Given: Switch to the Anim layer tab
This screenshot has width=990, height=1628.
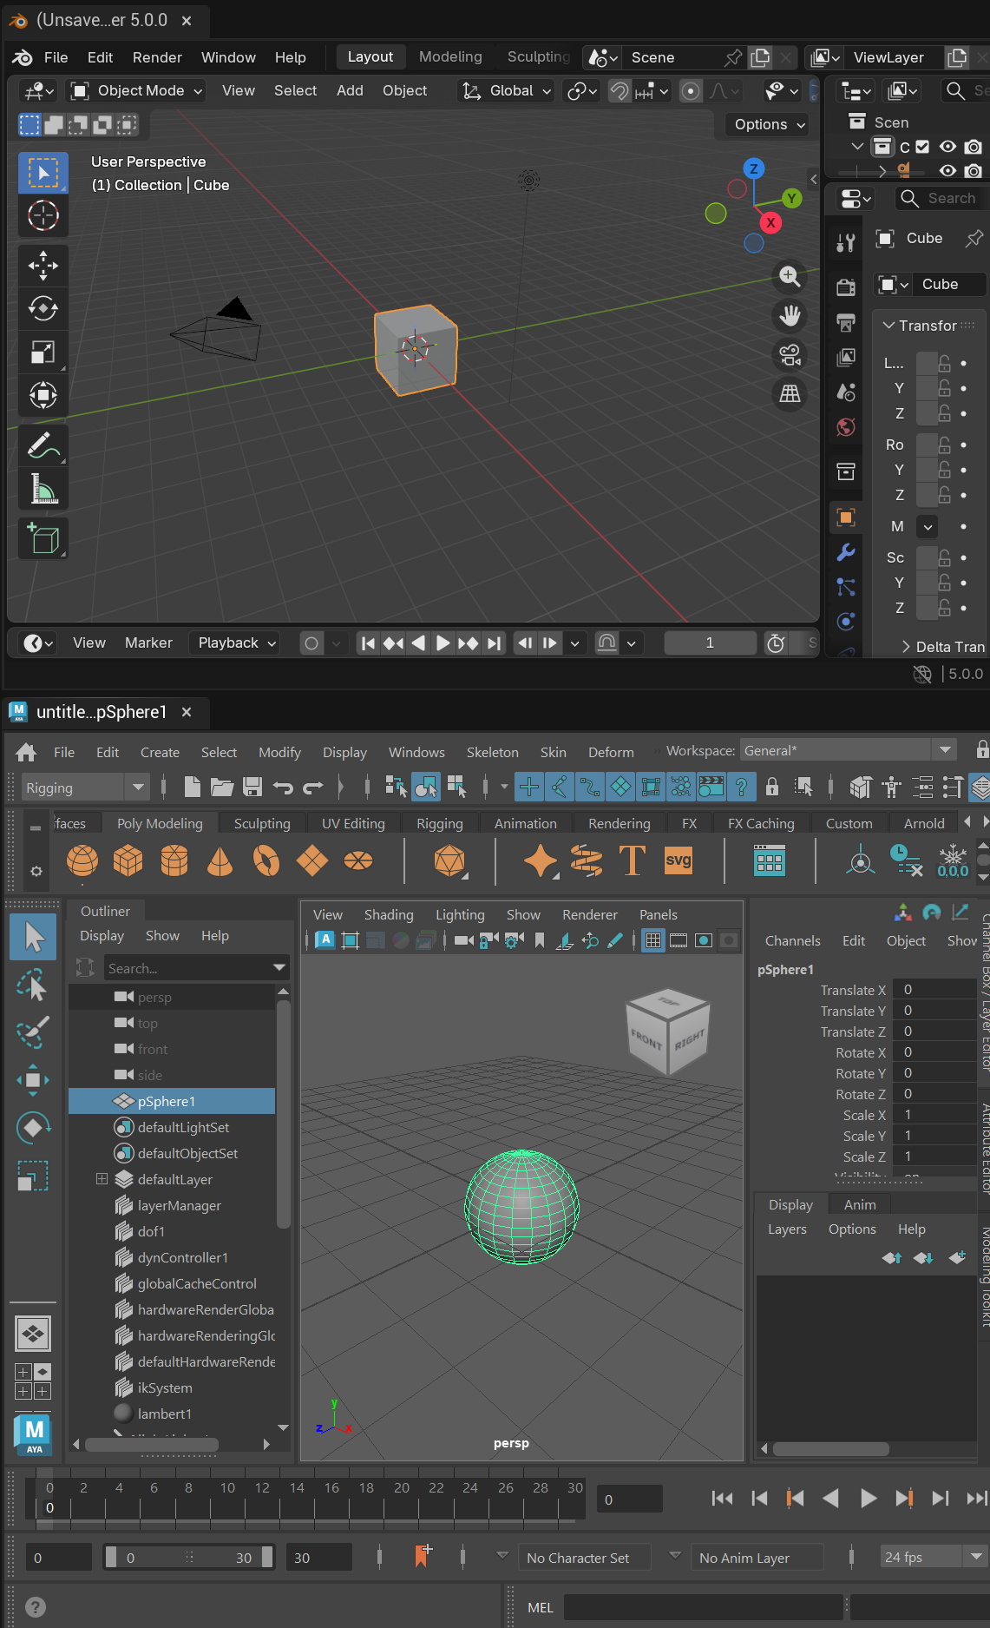Looking at the screenshot, I should click(x=859, y=1204).
